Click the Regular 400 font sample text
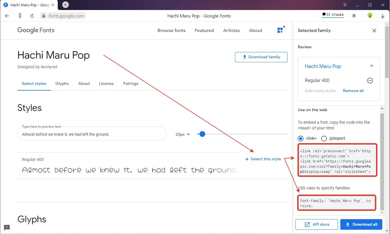This screenshot has height=234, width=390. click(130, 170)
